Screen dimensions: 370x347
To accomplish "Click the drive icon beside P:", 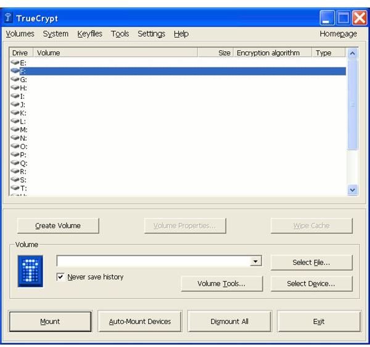I will pos(15,154).
